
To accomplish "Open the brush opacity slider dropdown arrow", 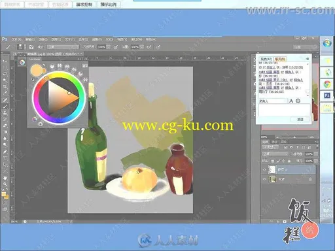I will pos(109,47).
